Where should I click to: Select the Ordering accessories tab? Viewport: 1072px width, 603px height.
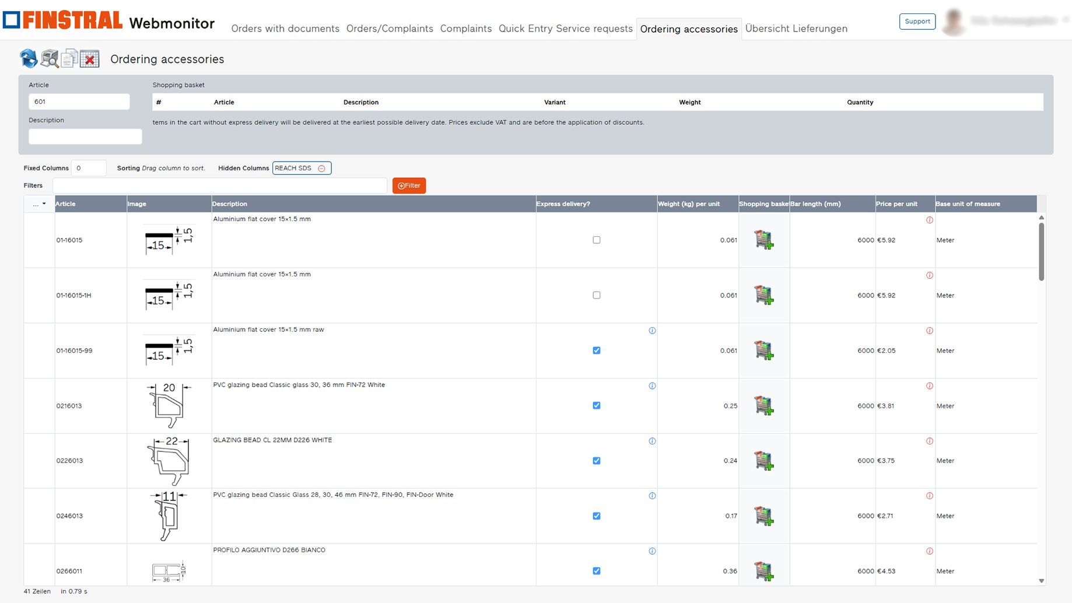click(689, 29)
